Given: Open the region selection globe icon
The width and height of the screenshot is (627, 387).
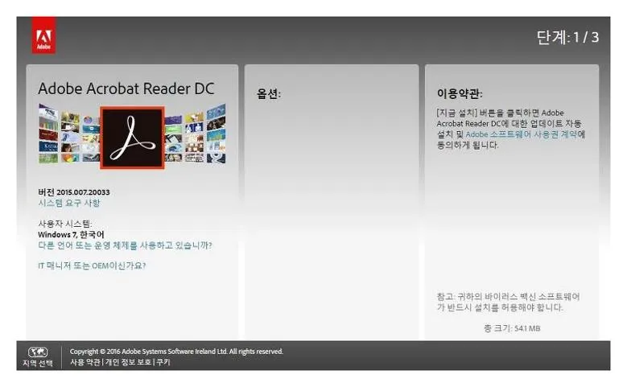Looking at the screenshot, I should tap(38, 352).
